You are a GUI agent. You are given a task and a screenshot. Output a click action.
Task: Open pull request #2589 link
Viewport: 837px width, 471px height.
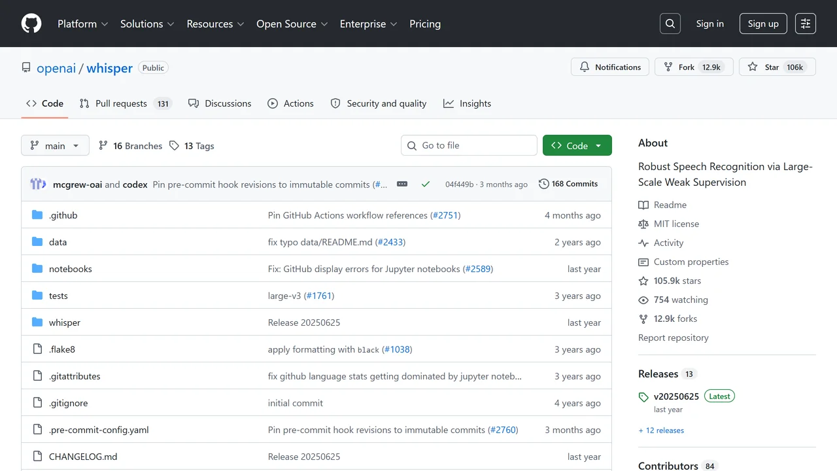(478, 269)
